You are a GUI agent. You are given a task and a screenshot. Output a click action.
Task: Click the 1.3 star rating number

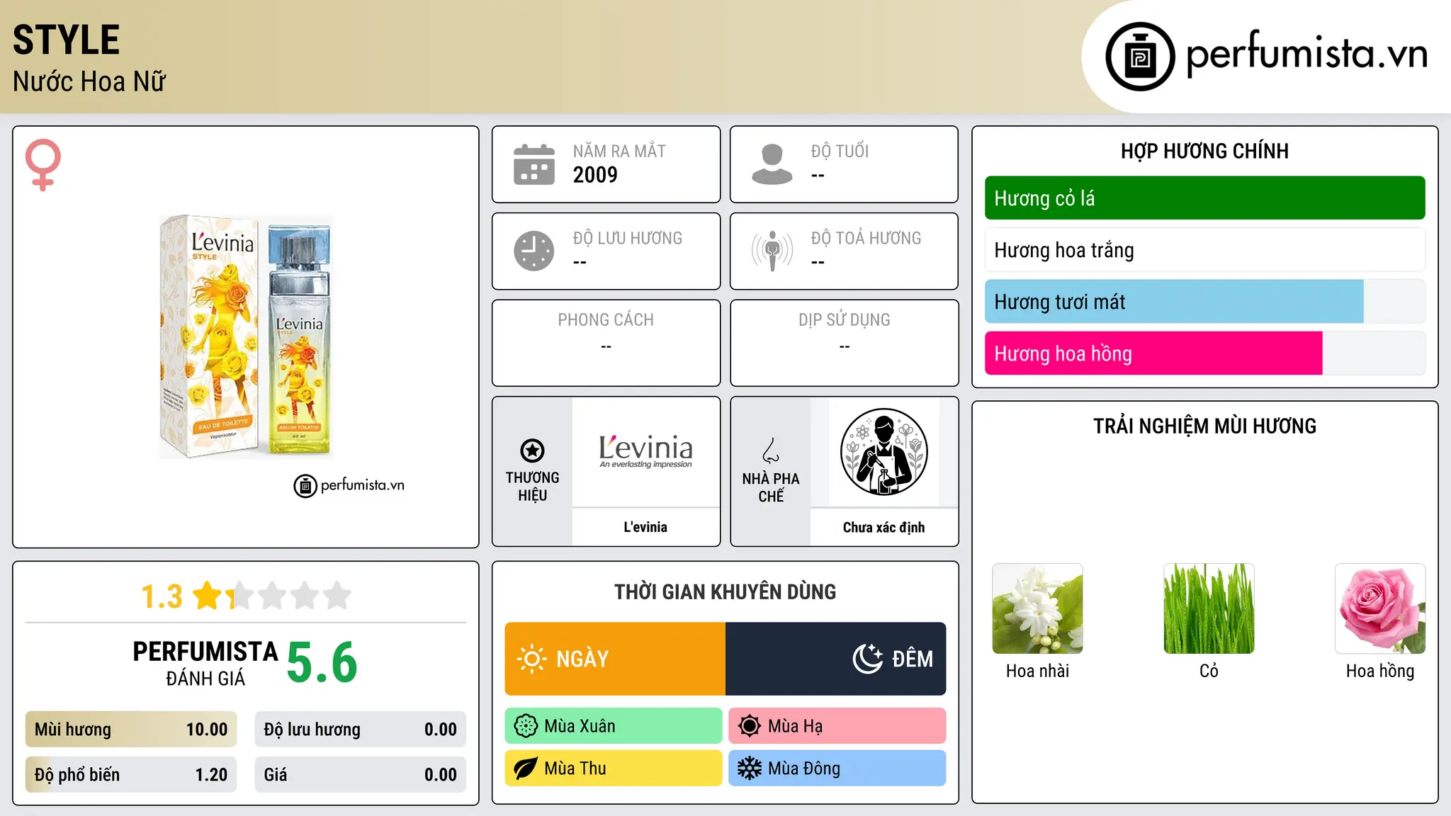pyautogui.click(x=162, y=596)
